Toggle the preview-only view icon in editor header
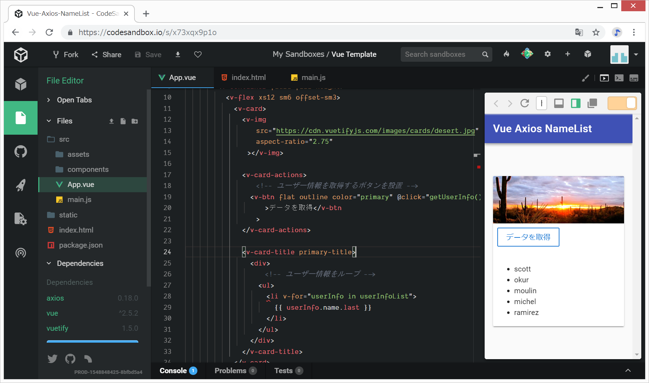The height and width of the screenshot is (383, 649). 604,78
